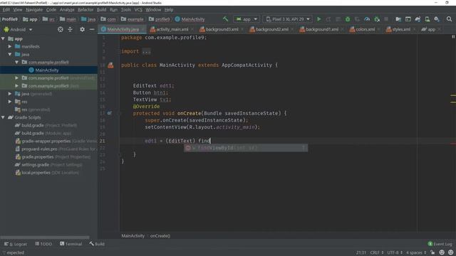Click the Run with Coverage icon
456x256 pixels.
coord(357,19)
